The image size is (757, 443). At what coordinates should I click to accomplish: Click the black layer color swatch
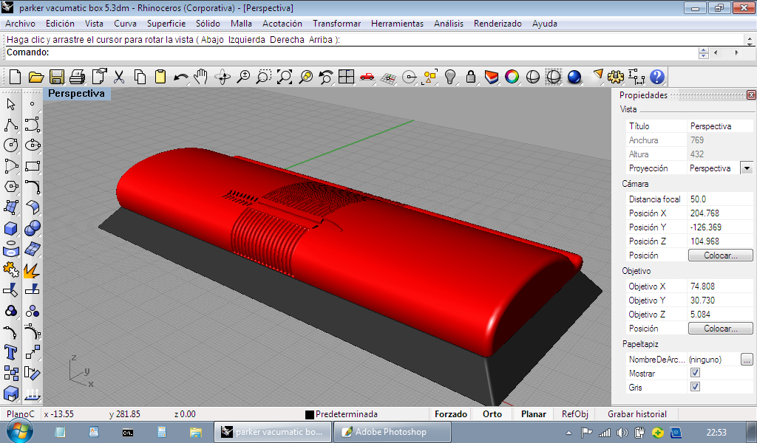pyautogui.click(x=310, y=415)
